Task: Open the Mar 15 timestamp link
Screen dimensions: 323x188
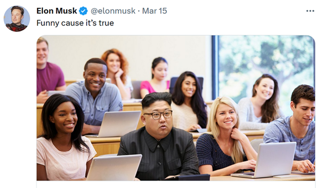Action: 154,11
